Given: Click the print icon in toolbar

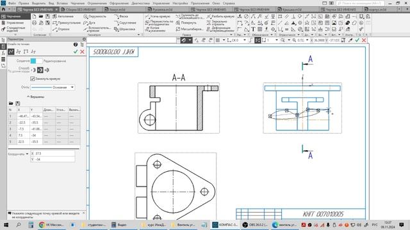Looking at the screenshot, I should point(34,23).
